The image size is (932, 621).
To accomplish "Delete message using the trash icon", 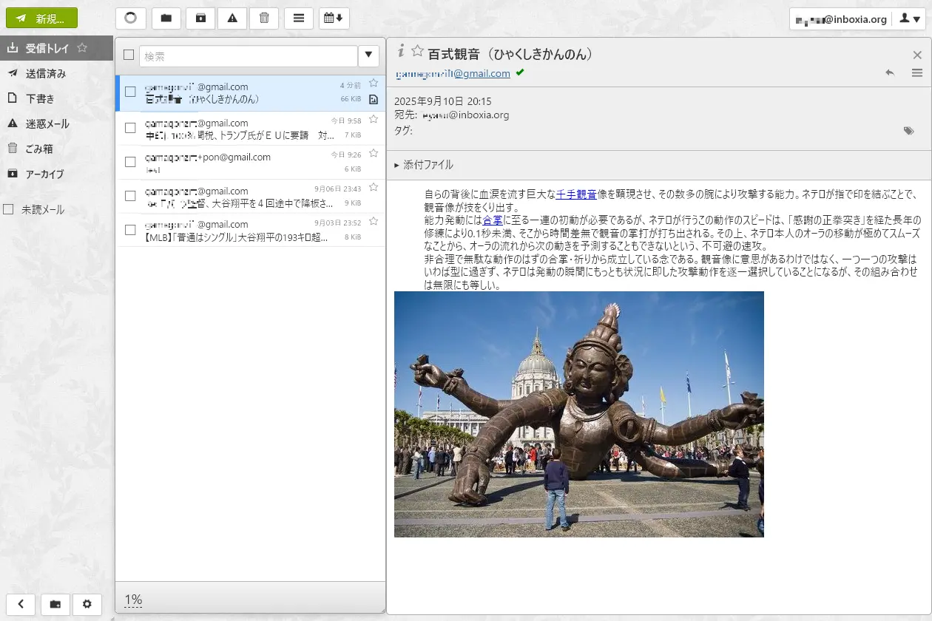I will [x=264, y=18].
